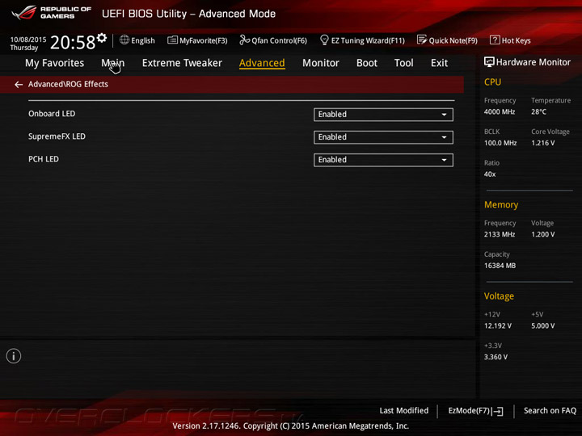Screen dimensions: 582x436
Task: Switch to My Favorites tab
Action: click(55, 63)
